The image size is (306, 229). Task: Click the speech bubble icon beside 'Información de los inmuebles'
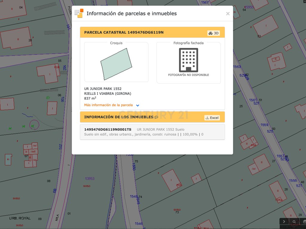156,117
